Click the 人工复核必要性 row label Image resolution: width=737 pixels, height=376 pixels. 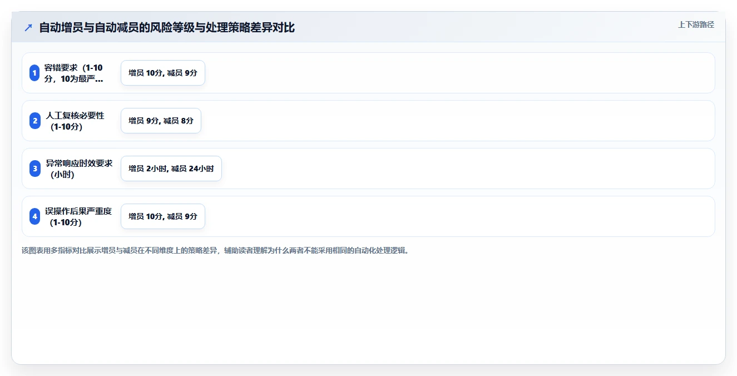click(x=75, y=121)
